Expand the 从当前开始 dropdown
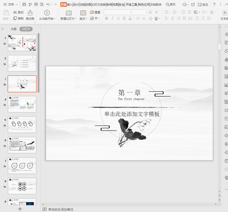The height and width of the screenshot is (212, 228). pyautogui.click(x=55, y=18)
